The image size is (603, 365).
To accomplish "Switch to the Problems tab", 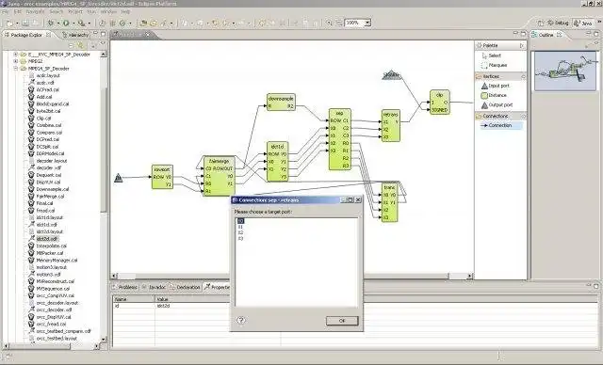I will click(x=124, y=287).
